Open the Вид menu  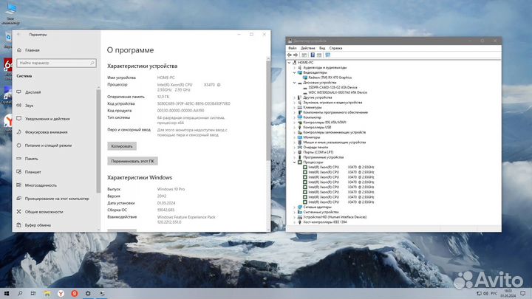(x=322, y=48)
